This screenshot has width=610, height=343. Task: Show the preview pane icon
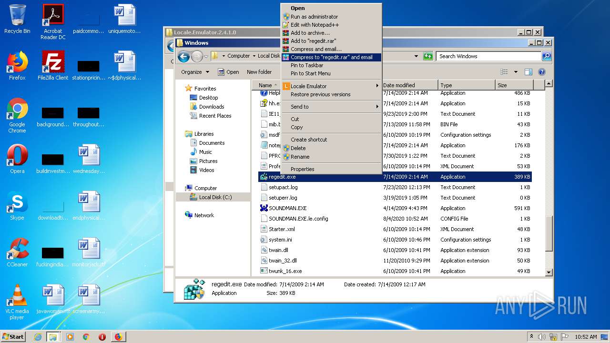pyautogui.click(x=528, y=72)
